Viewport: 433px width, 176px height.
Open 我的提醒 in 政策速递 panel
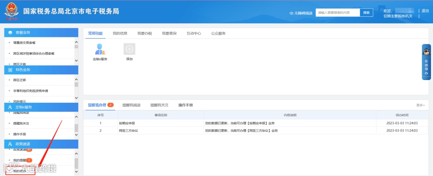click(20, 160)
